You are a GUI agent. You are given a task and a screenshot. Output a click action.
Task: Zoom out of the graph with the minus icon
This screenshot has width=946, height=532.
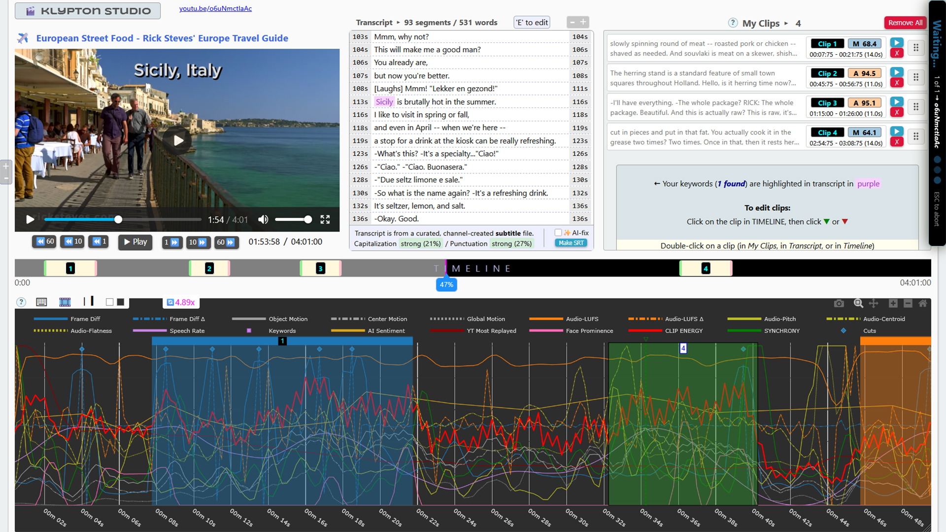coord(908,303)
